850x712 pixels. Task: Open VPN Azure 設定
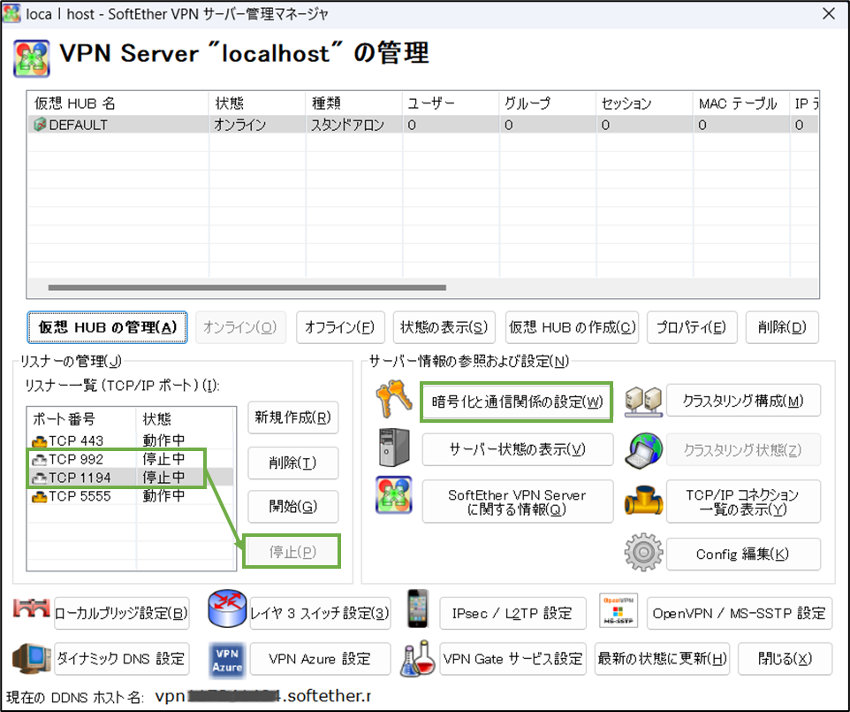click(321, 659)
